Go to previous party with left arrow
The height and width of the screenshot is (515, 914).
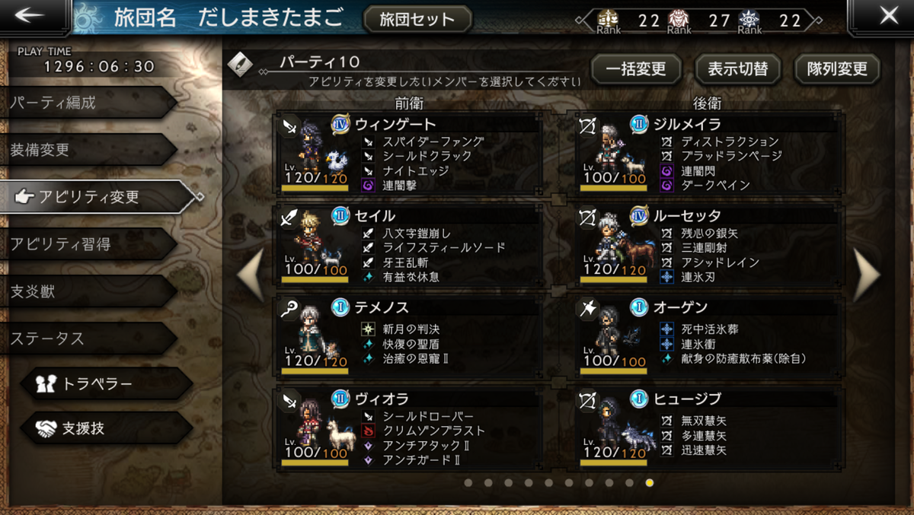tap(251, 275)
